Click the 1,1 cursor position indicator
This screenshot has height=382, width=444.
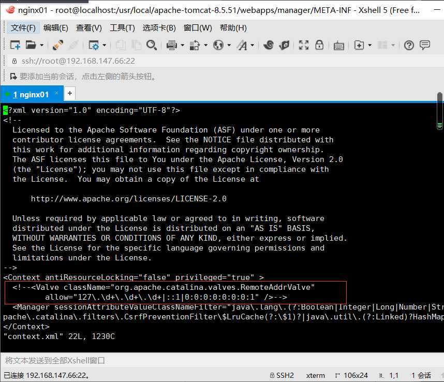pyautogui.click(x=389, y=375)
